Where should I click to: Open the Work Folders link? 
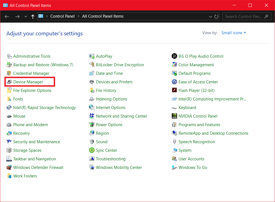point(25,176)
